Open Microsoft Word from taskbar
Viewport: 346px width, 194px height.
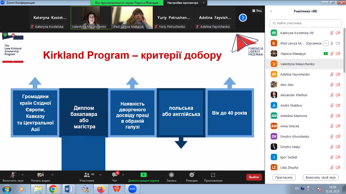click(69, 189)
